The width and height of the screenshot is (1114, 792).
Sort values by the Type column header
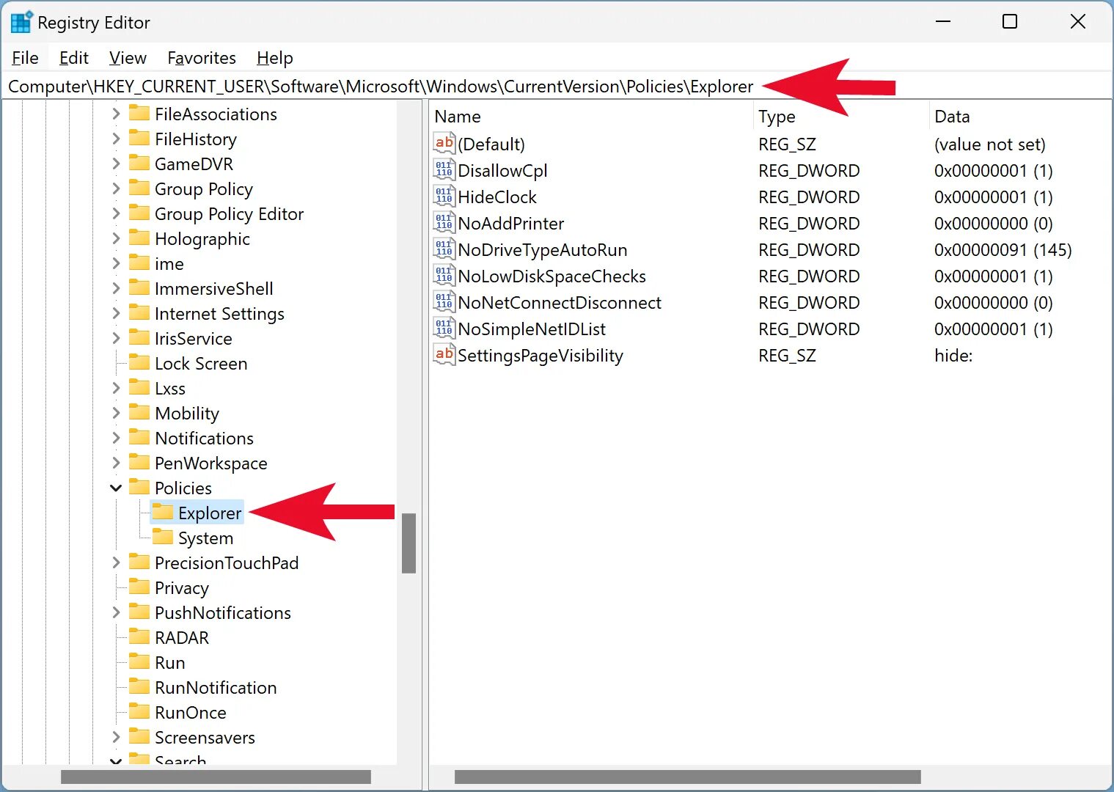click(840, 117)
